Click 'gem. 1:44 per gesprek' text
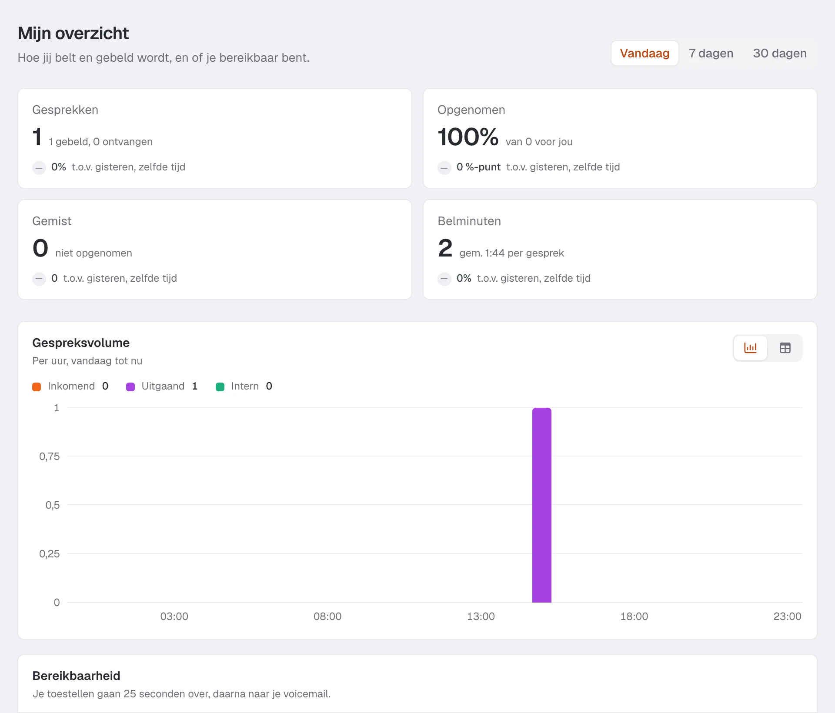The width and height of the screenshot is (835, 713). pyautogui.click(x=511, y=253)
